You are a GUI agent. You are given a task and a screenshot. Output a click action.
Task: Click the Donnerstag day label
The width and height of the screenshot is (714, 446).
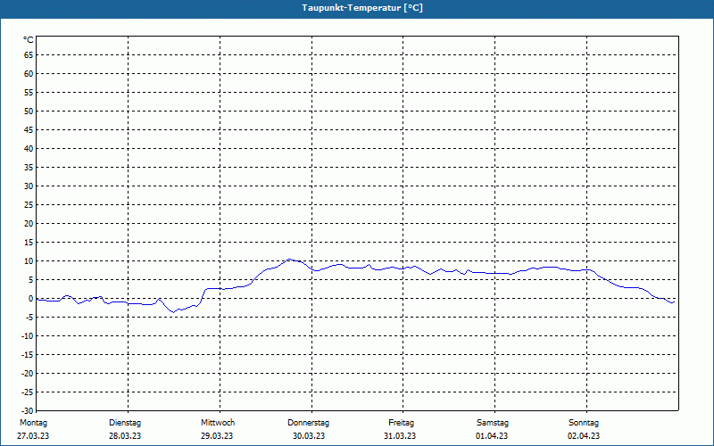point(308,423)
